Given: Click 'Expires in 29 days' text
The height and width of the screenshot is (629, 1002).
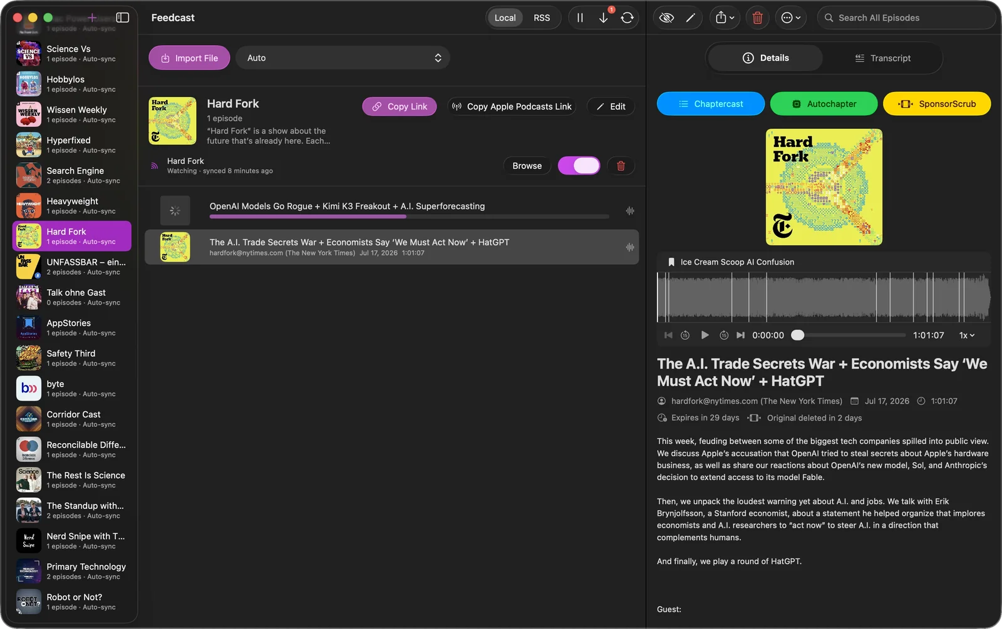Looking at the screenshot, I should [x=705, y=418].
